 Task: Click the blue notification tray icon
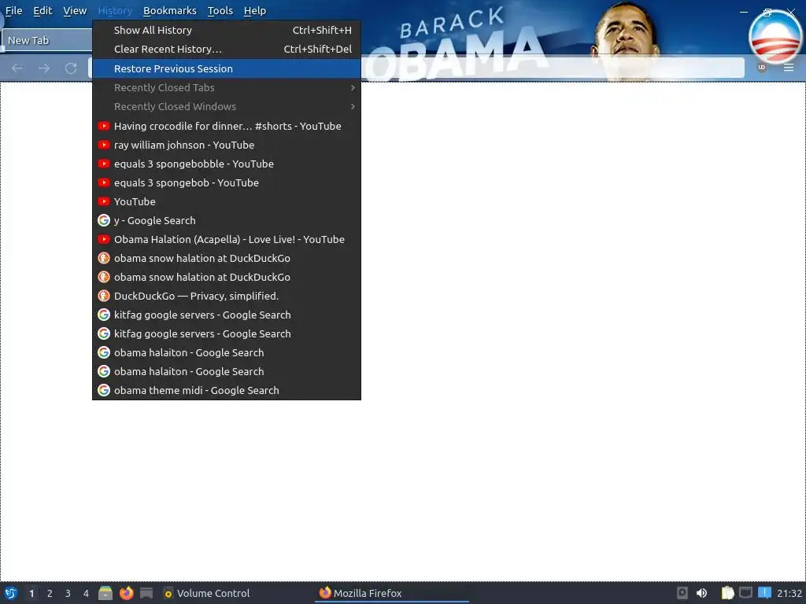765,593
